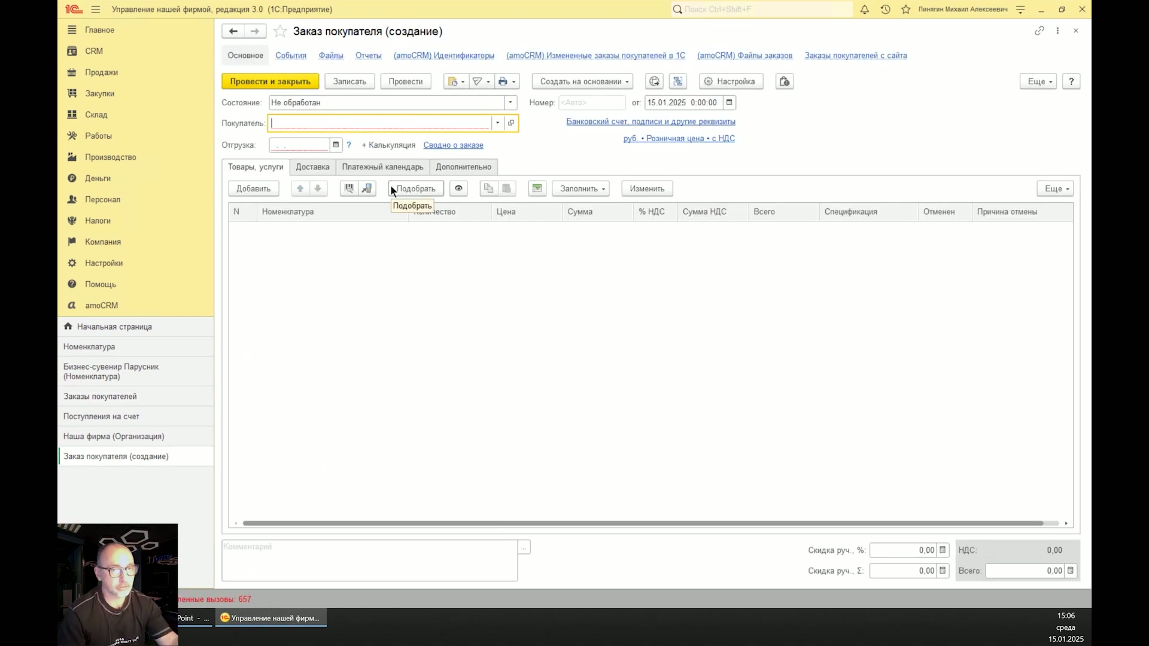Click the document structure icon next to Настройка

tap(677, 81)
